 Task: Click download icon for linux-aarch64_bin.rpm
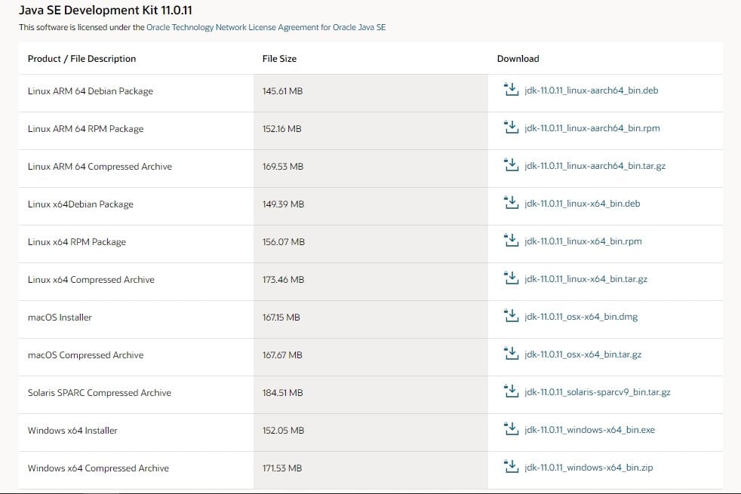pyautogui.click(x=511, y=127)
